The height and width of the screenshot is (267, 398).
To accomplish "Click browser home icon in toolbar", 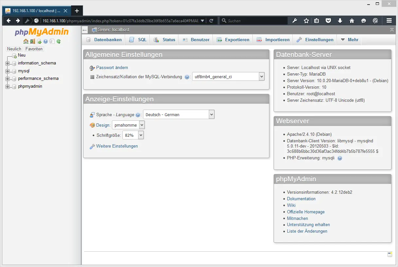I will click(352, 21).
